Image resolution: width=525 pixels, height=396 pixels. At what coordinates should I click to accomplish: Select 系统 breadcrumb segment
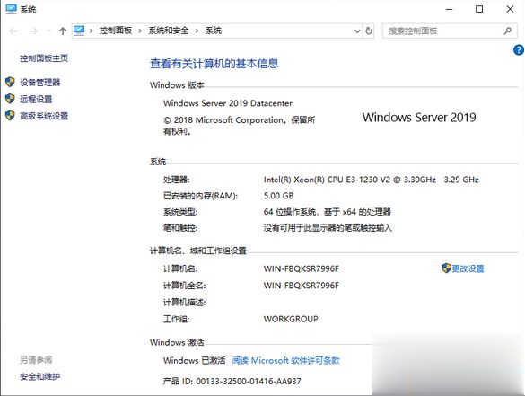point(214,31)
